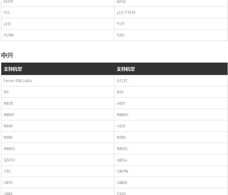Select the Ferrari 458 Ltalia cell
The image size is (228, 195).
[x=18, y=81]
